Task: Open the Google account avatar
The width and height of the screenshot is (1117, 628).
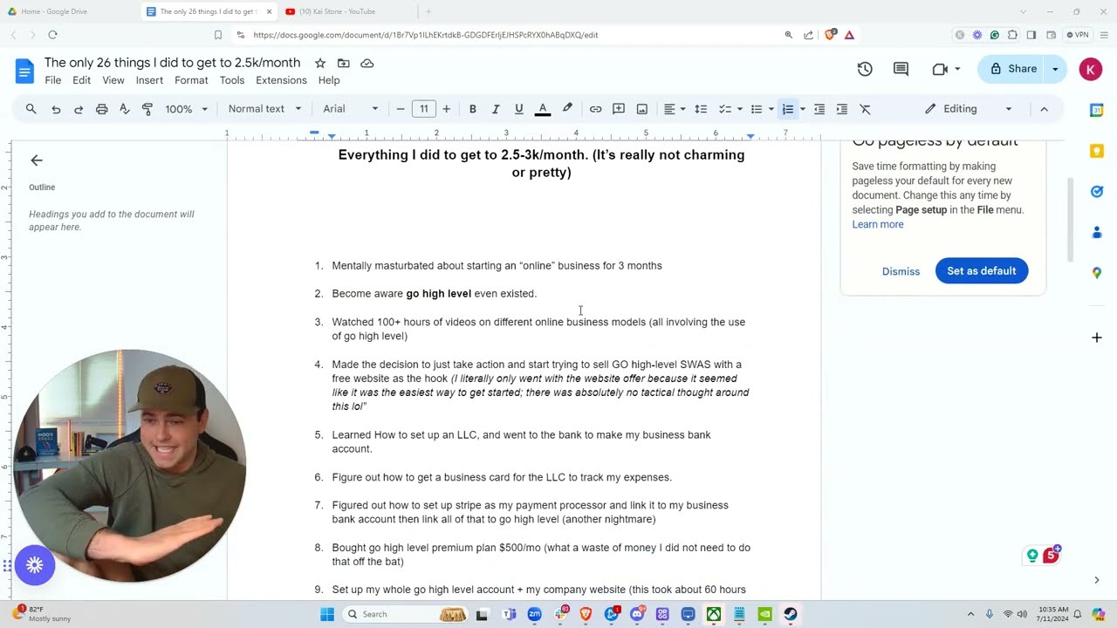Action: pyautogui.click(x=1091, y=69)
